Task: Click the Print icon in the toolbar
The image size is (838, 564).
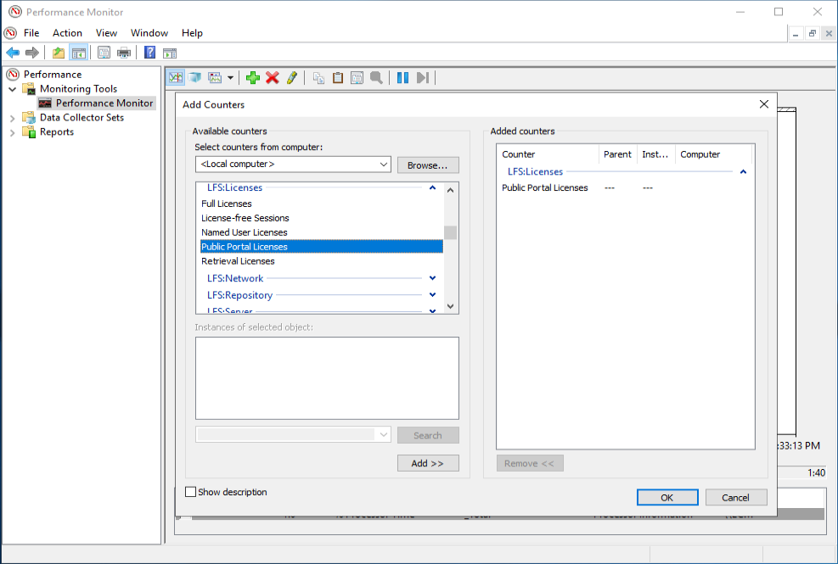Action: point(123,53)
